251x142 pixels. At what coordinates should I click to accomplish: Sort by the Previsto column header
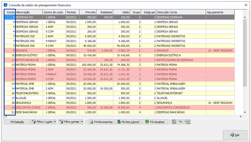(x=88, y=12)
